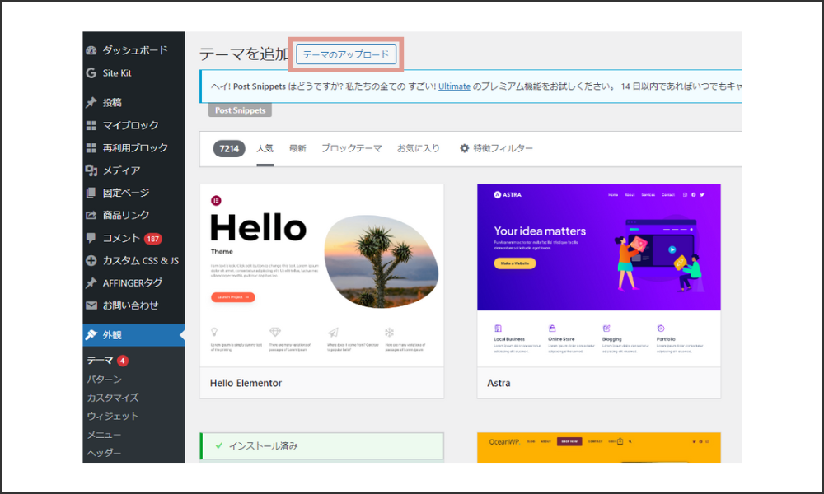Click the red theme update badge 4
824x494 pixels.
click(123, 361)
